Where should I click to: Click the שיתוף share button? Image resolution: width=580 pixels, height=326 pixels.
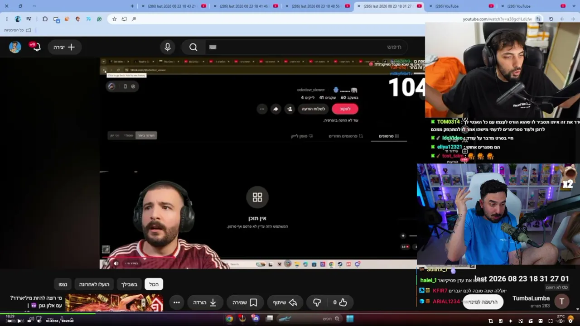286,302
